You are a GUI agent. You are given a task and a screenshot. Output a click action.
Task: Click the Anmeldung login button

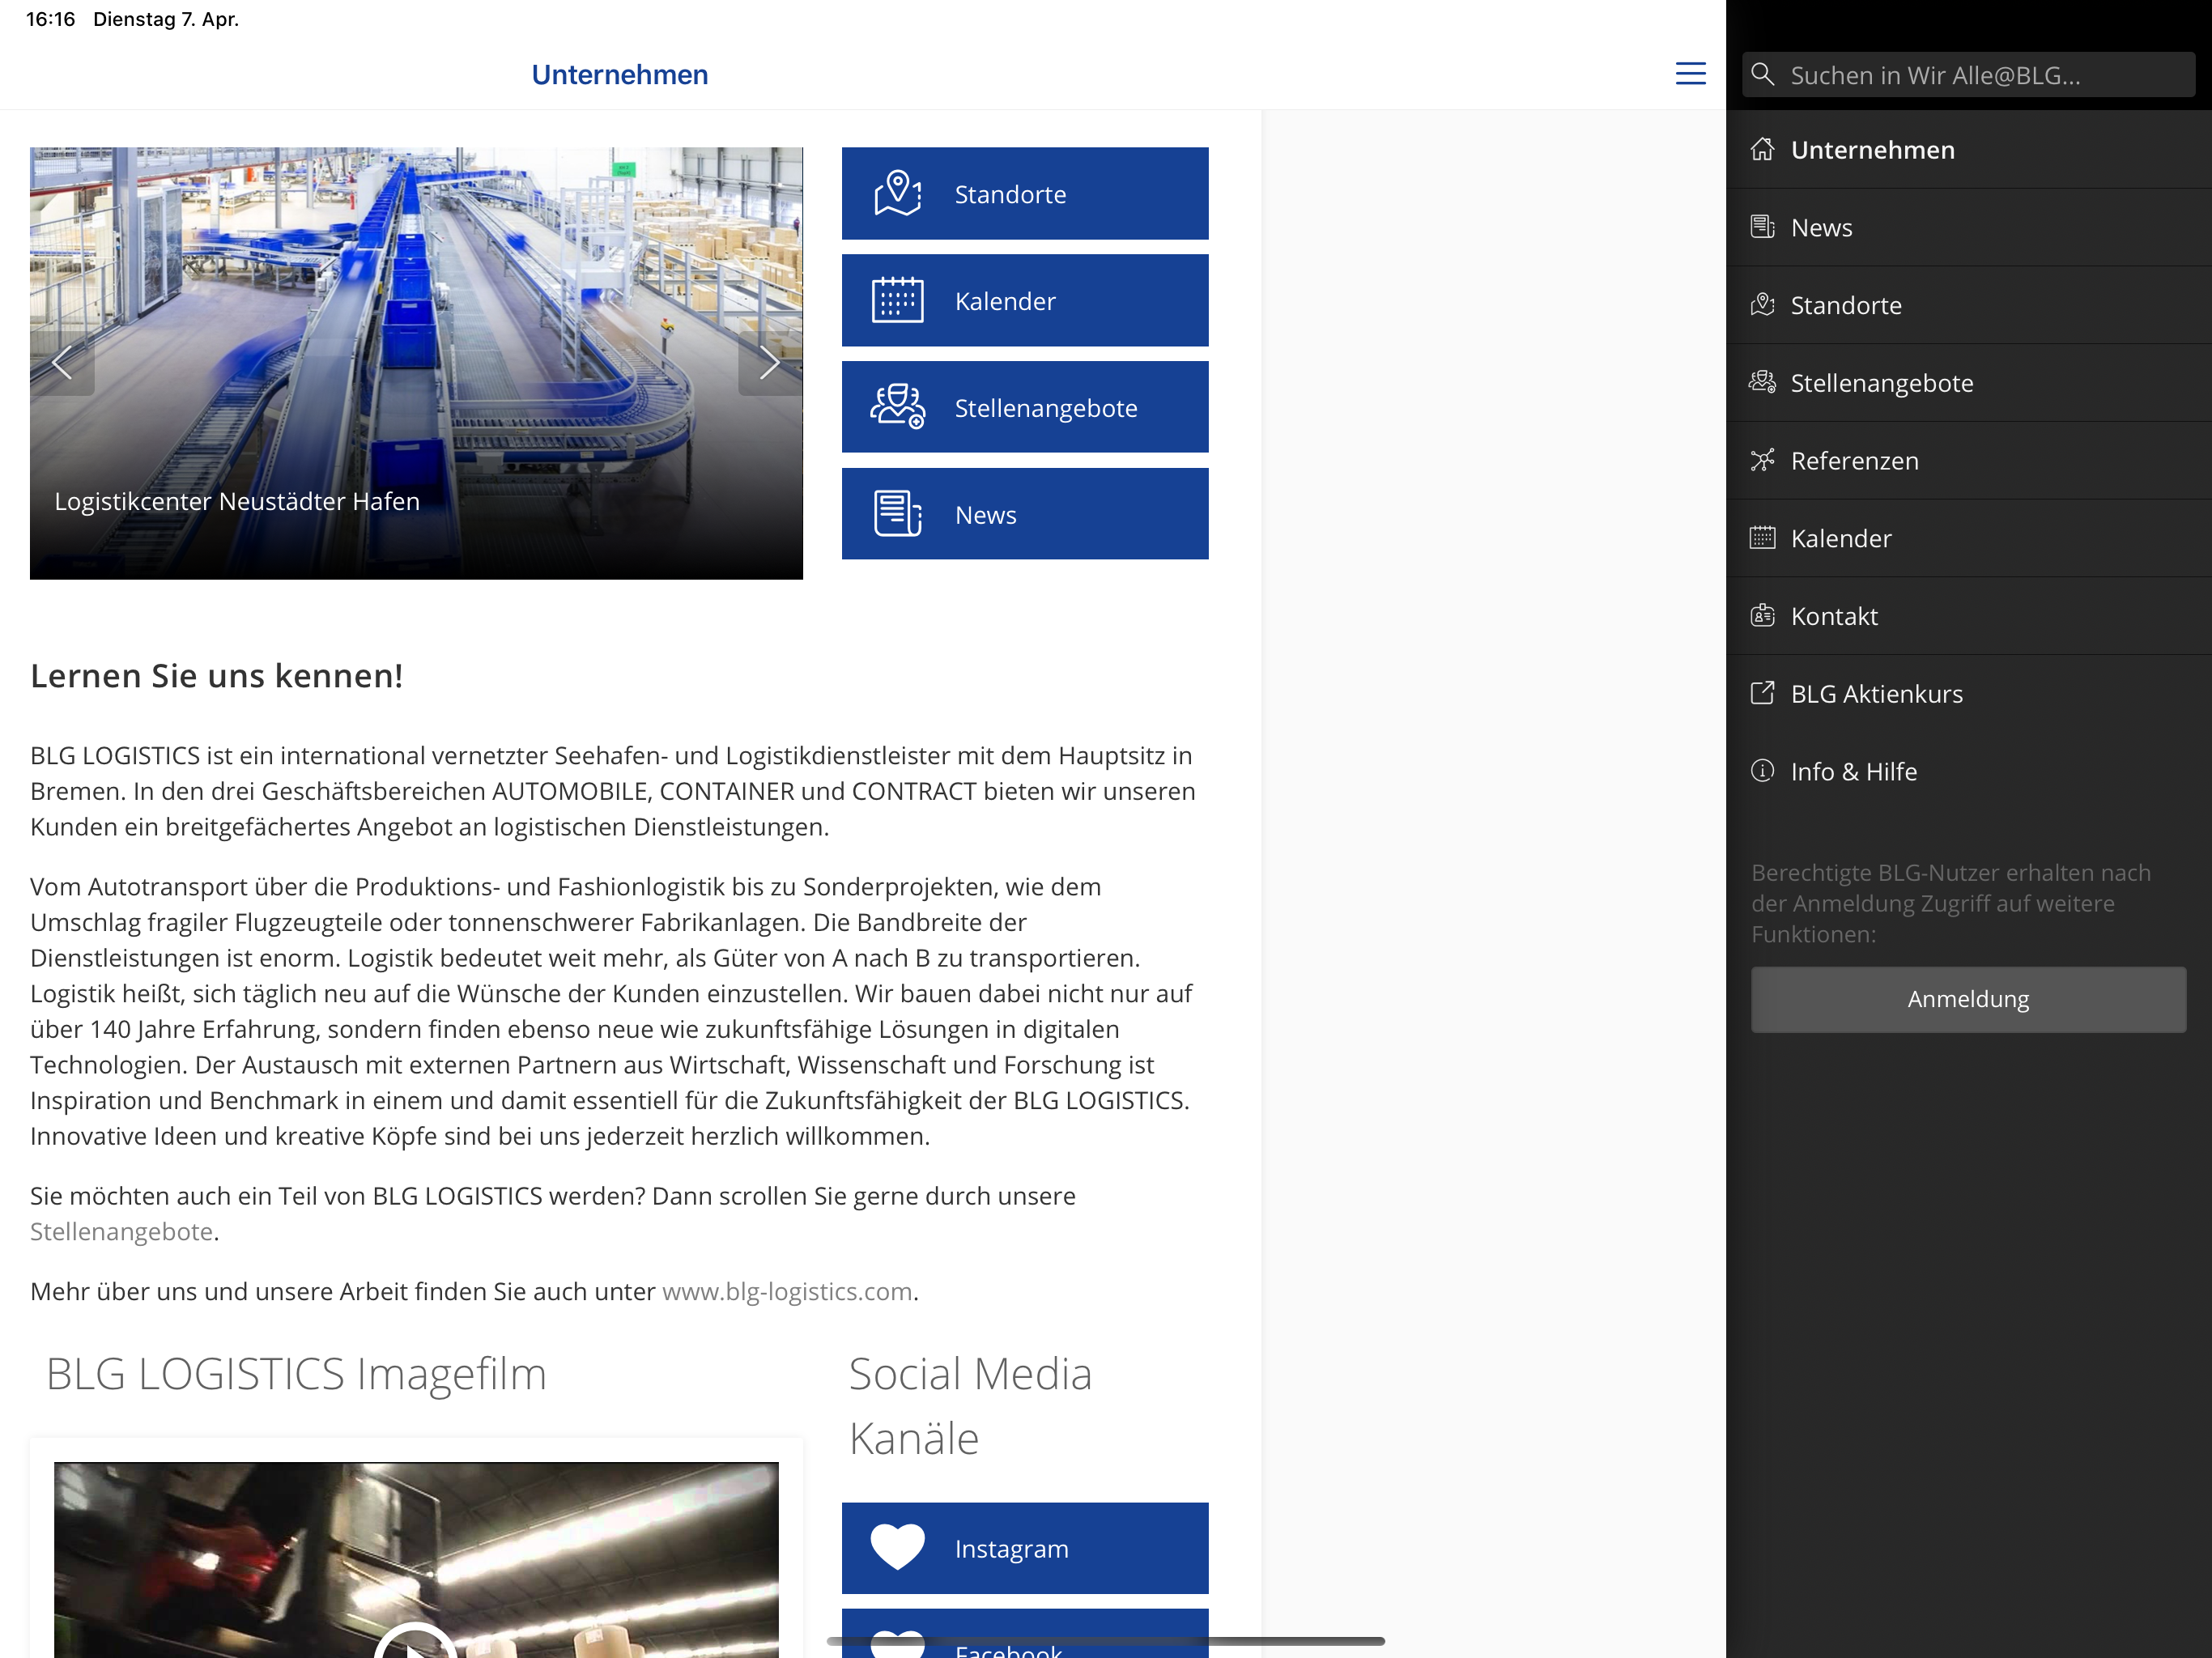click(1968, 999)
